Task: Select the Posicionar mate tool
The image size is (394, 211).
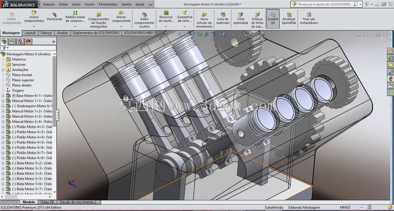Action: (x=55, y=17)
